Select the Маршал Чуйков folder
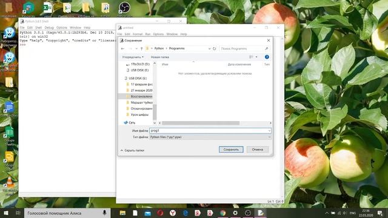 [139, 102]
